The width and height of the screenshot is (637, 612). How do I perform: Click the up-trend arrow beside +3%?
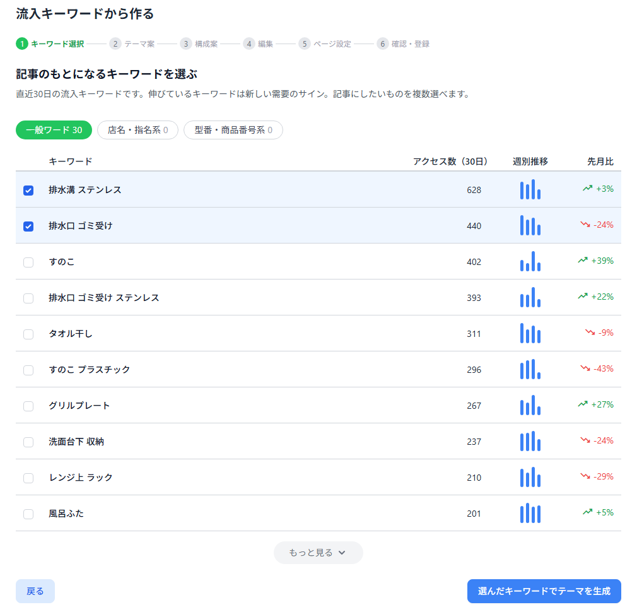pos(587,188)
